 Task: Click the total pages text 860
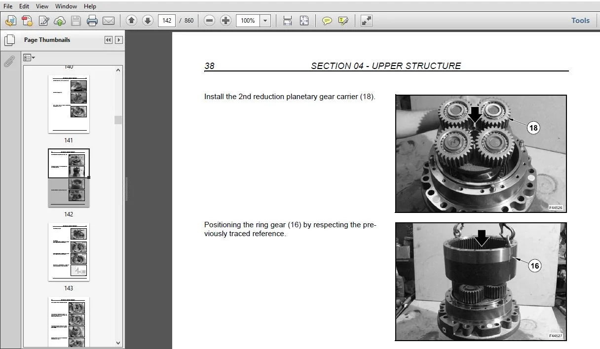189,21
